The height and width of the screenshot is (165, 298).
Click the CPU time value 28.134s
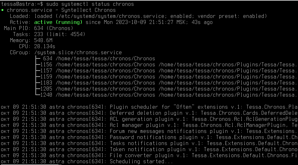pyautogui.click(x=45, y=47)
